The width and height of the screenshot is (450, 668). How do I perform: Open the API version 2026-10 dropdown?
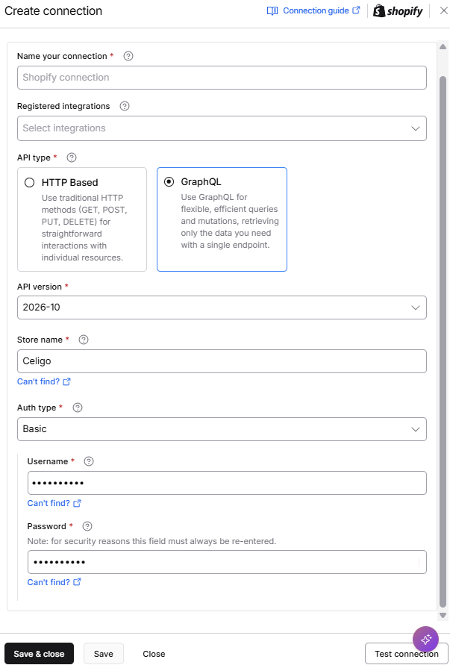click(x=222, y=308)
